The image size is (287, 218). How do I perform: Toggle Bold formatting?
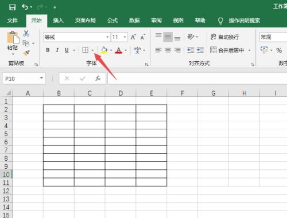[x=48, y=50]
